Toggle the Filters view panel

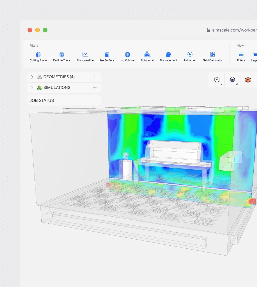point(241,57)
